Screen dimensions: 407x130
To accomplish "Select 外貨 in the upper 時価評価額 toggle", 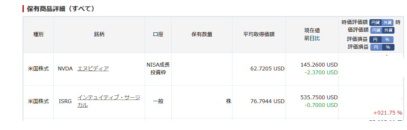I will pos(387,22).
